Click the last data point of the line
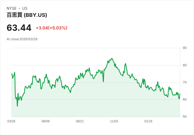The image size is (194, 135). [x=180, y=94]
